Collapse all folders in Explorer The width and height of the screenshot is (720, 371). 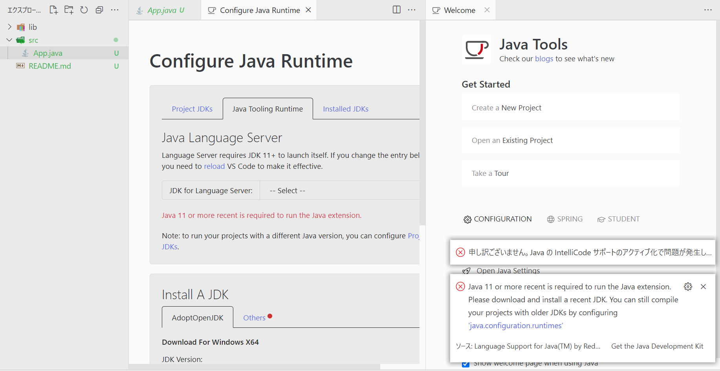pos(99,10)
